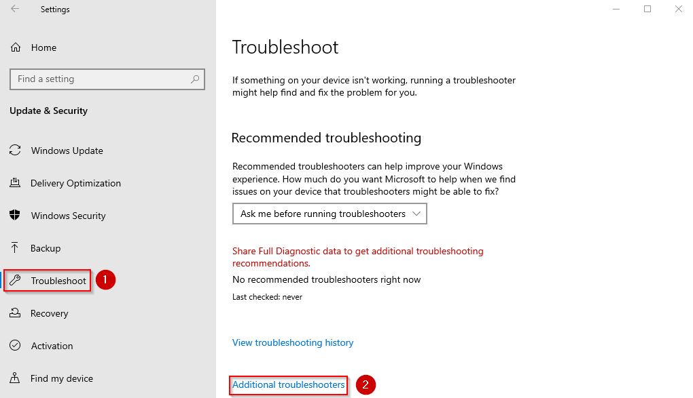Viewport: 693px width, 398px height.
Task: Click the back arrow
Action: point(14,9)
